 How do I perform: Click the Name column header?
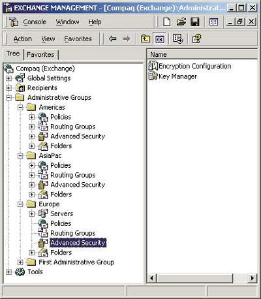pyautogui.click(x=202, y=54)
